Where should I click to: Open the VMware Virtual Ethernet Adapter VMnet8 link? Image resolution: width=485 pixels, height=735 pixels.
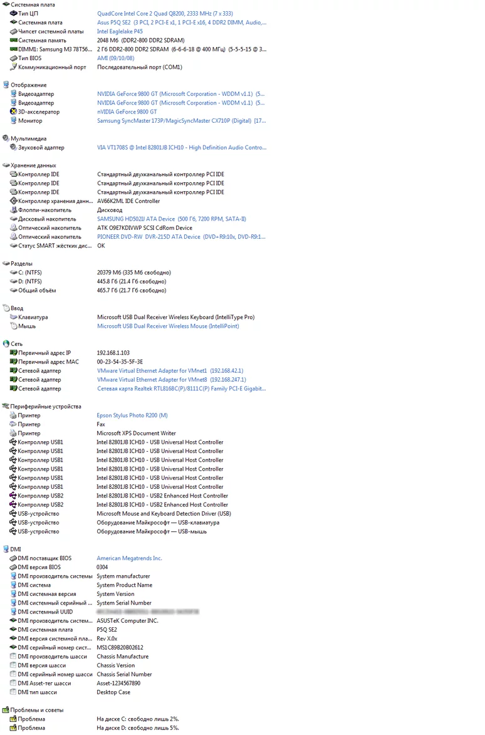(172, 379)
